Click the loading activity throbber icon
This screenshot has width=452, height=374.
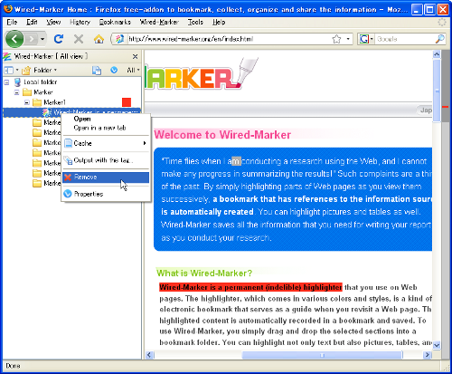tap(442, 22)
